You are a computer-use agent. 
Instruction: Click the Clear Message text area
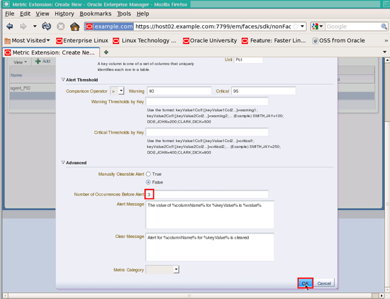click(210, 247)
